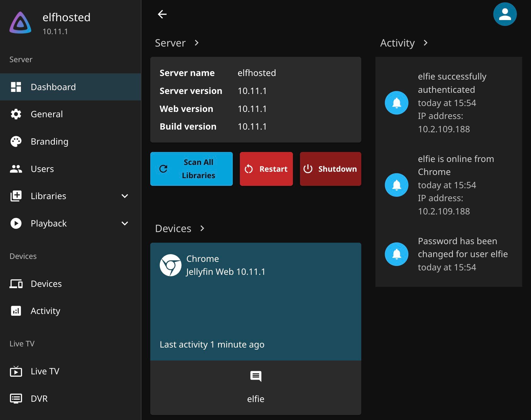Open the Devices heading link in main panel
This screenshot has height=420, width=531.
click(173, 229)
